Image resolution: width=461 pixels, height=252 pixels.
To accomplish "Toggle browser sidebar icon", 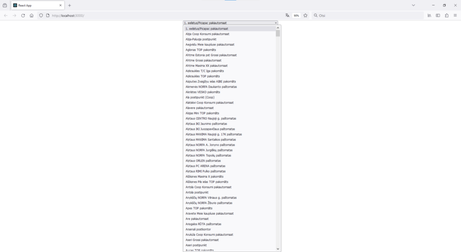I will (438, 16).
